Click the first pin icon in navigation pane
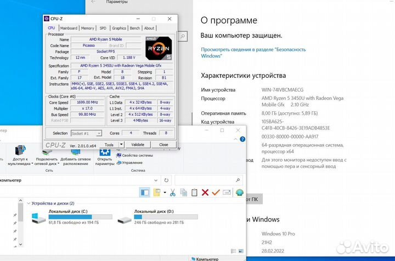Screen dimensions: 395x261 pos(15,215)
